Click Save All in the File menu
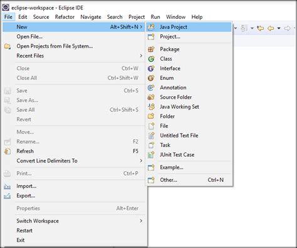 (74, 110)
